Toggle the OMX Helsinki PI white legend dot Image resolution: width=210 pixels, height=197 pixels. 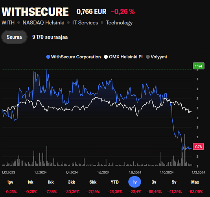(x=106, y=57)
